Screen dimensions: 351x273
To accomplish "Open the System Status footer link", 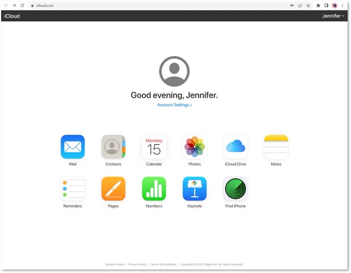I will pos(115,264).
